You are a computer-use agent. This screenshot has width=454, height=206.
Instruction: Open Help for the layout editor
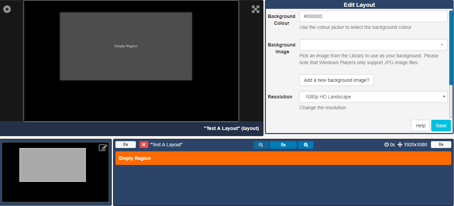click(x=420, y=125)
